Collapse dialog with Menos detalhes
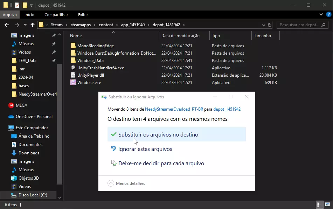The image size is (333, 209). coord(126,183)
